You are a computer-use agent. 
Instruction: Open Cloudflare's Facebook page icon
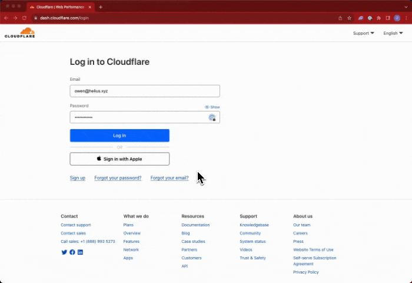click(72, 252)
